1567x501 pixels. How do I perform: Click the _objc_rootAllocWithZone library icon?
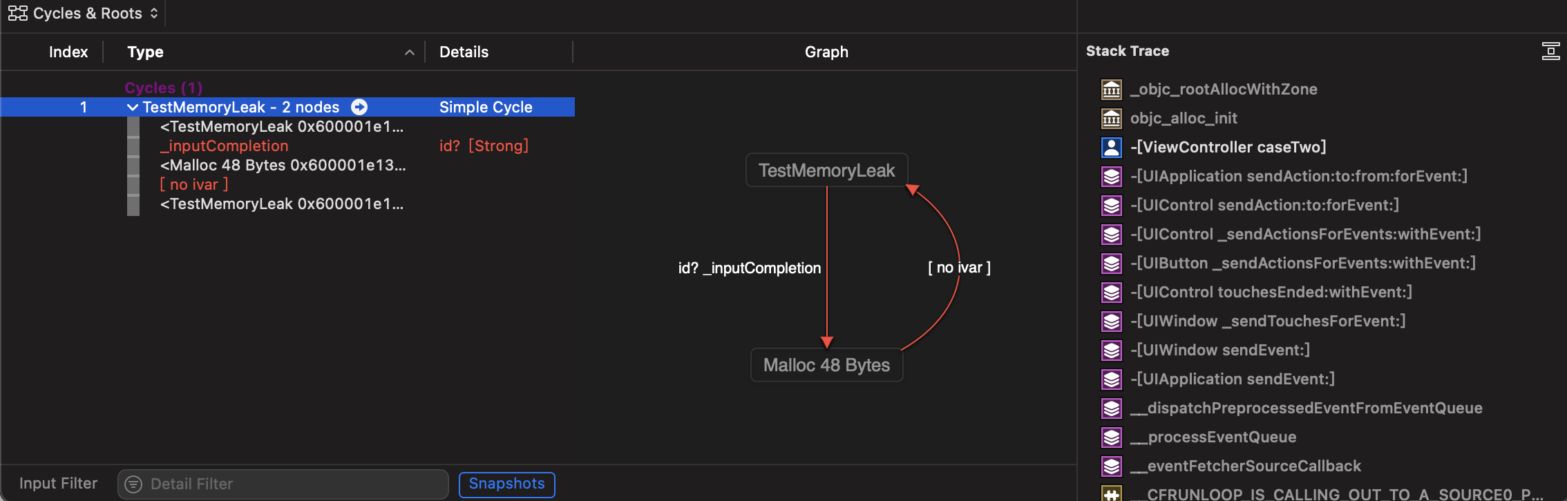[x=1111, y=89]
